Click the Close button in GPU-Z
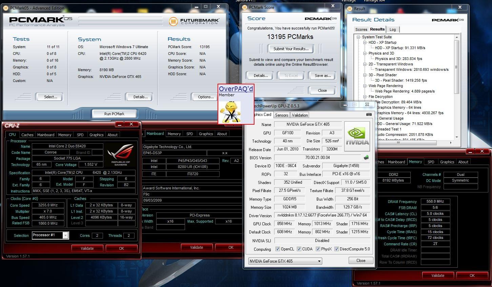 point(361,261)
